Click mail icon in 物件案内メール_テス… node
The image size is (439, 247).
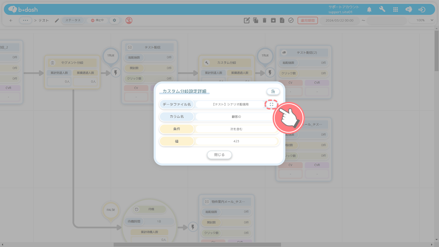[207, 202]
